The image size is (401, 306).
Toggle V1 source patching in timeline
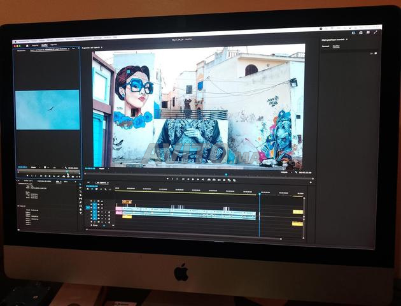coord(88,208)
